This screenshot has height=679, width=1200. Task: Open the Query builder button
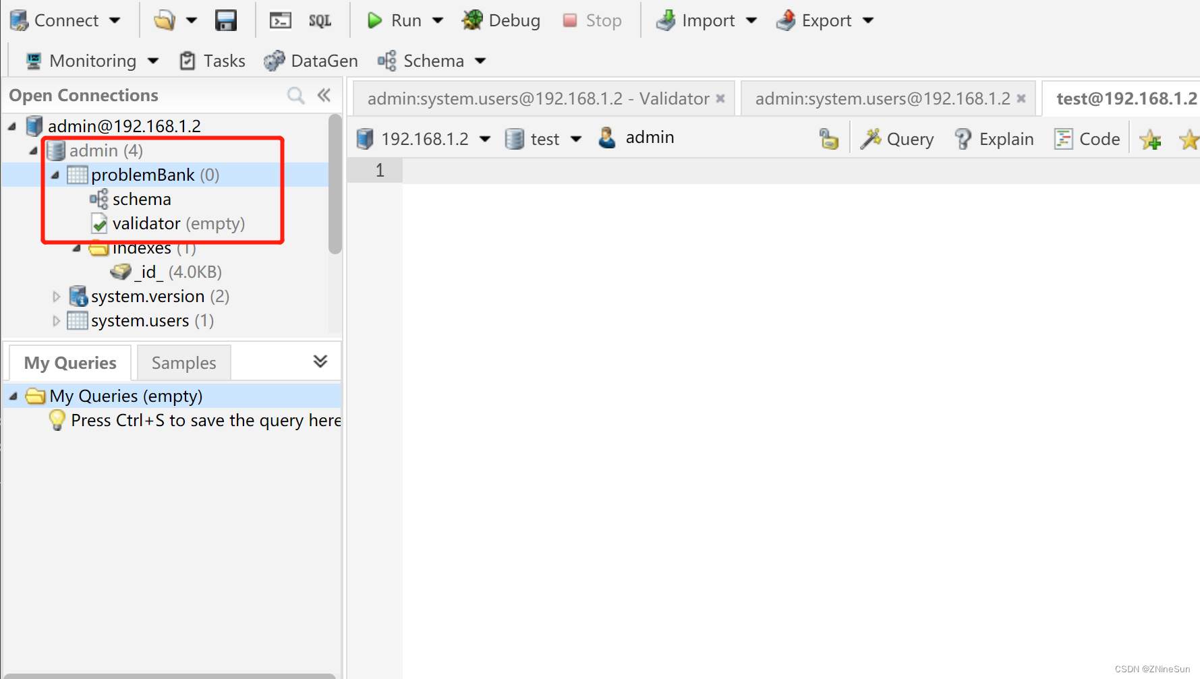(897, 139)
